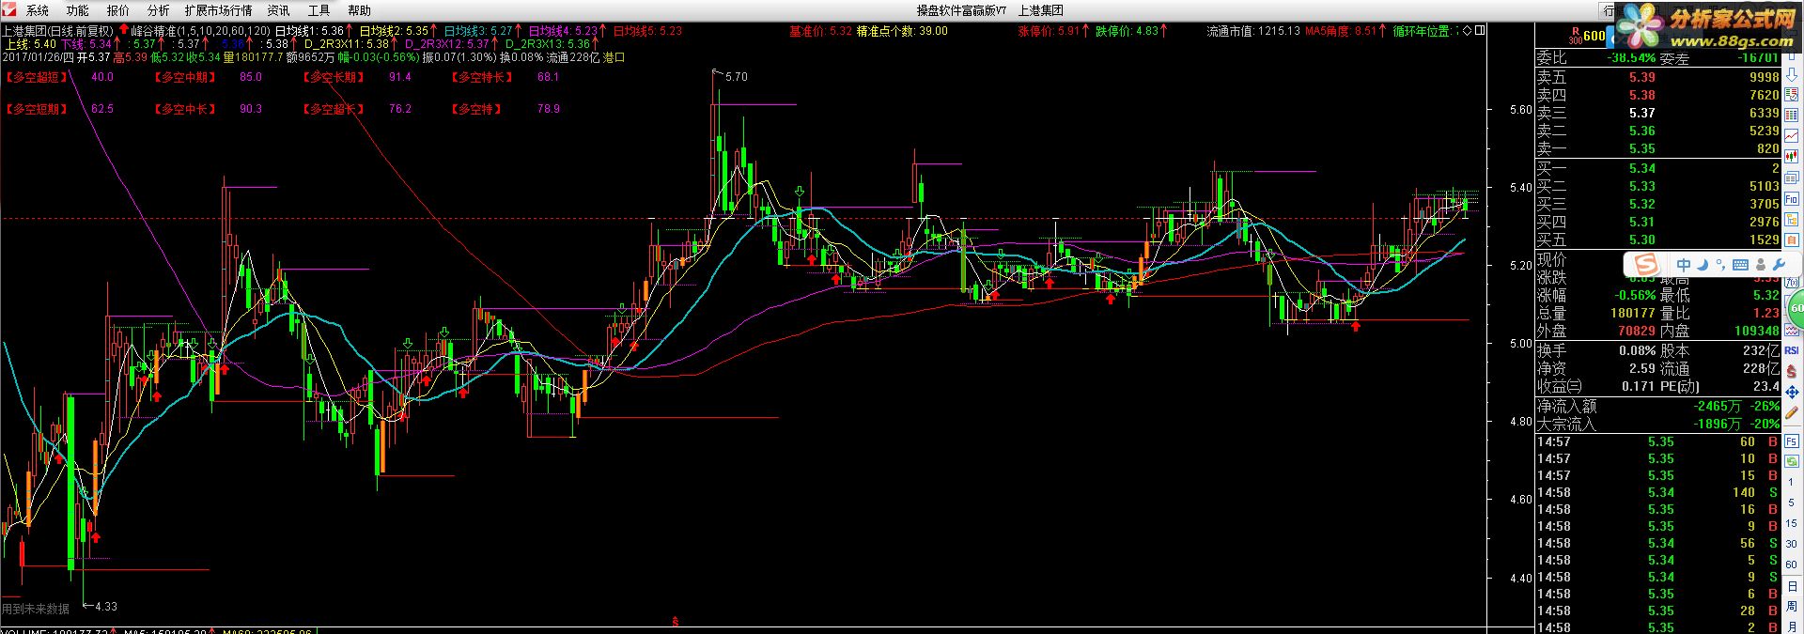Open the 系统 menu
Image resolution: width=1804 pixels, height=634 pixels.
(37, 10)
